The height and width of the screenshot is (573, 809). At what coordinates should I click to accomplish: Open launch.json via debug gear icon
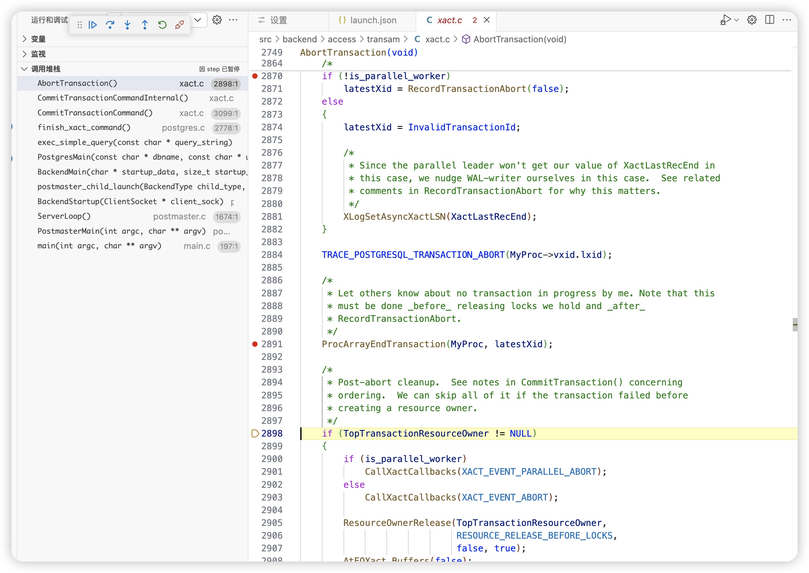point(217,20)
